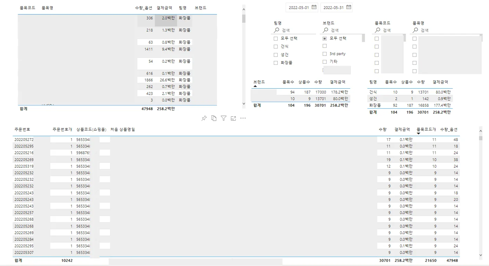Viewport: 489px width, 266px height.
Task: Click the ascending sort arrow under 브랜드 header
Action: [x=255, y=86]
